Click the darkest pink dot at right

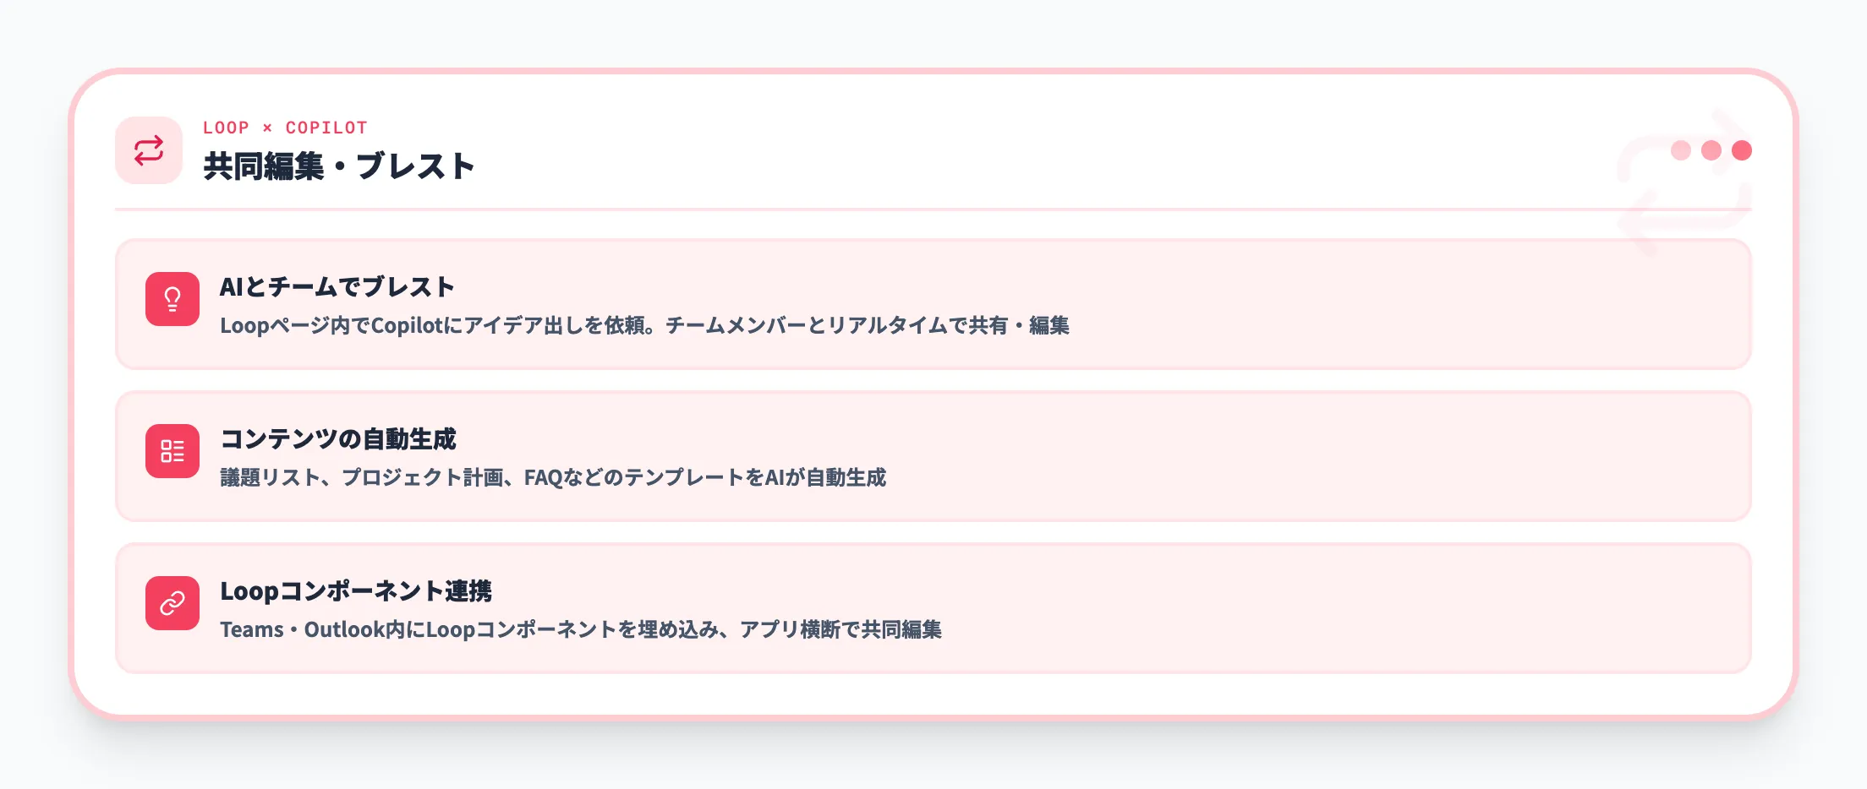pyautogui.click(x=1742, y=150)
